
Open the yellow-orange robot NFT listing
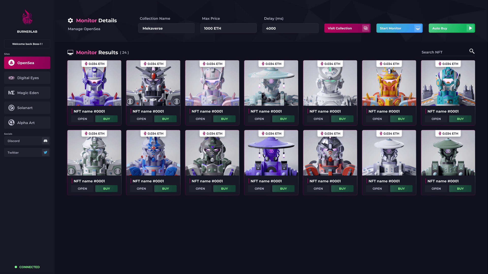point(377,119)
